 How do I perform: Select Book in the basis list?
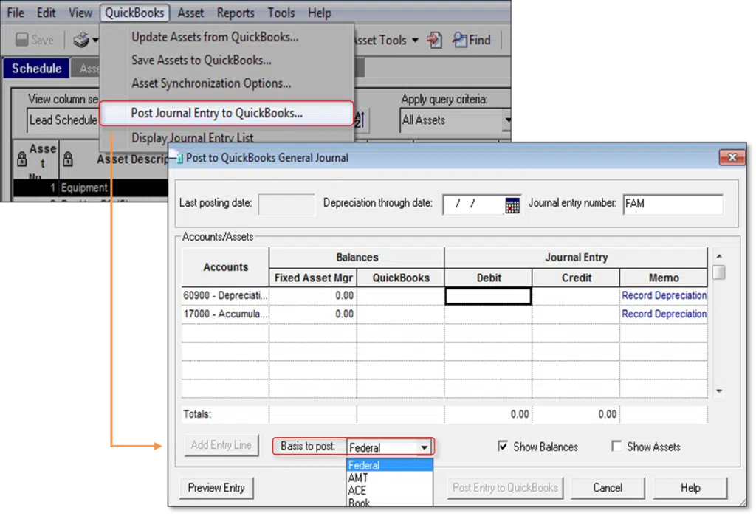[x=390, y=502]
